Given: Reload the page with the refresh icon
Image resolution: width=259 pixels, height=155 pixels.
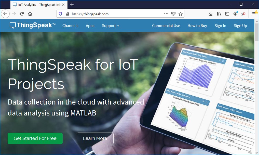Looking at the screenshot, I should click(22, 14).
